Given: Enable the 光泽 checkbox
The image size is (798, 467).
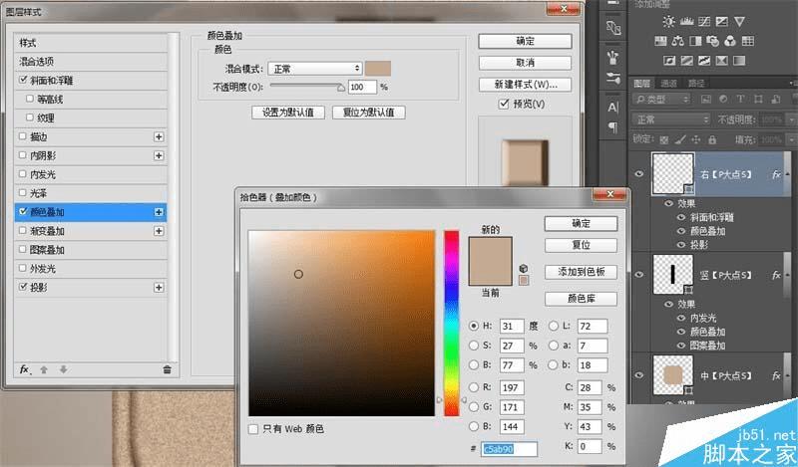Looking at the screenshot, I should point(22,192).
